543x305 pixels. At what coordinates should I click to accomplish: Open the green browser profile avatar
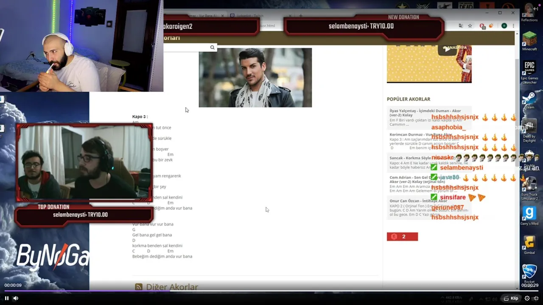(504, 26)
